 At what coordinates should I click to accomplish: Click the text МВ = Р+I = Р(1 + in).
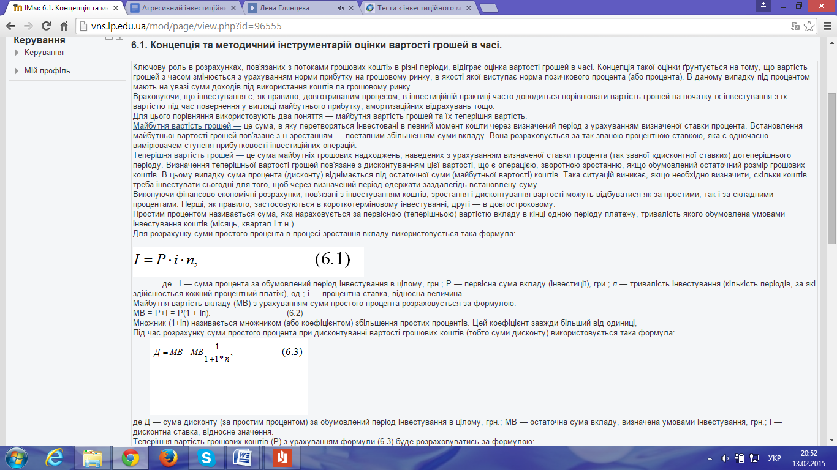click(x=172, y=313)
